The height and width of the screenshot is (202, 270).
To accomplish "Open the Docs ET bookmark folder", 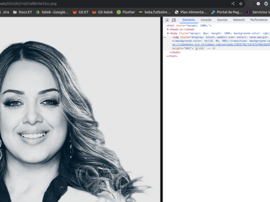I will pyautogui.click(x=23, y=12).
